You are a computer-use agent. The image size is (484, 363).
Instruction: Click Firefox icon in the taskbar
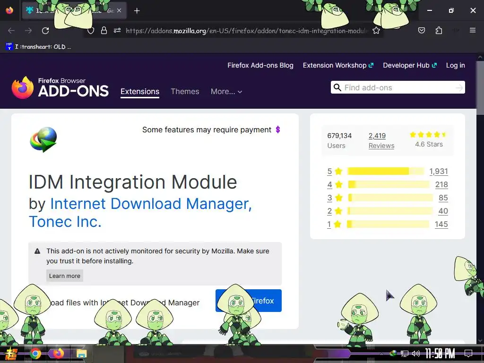pyautogui.click(x=58, y=354)
